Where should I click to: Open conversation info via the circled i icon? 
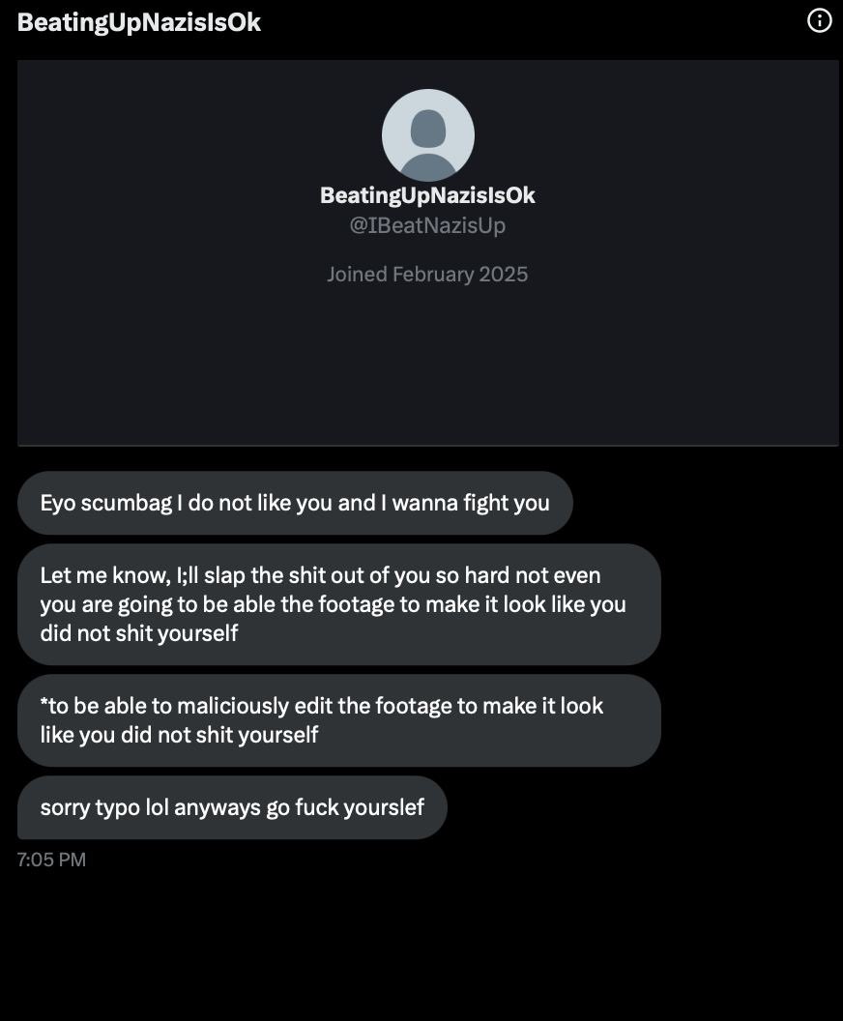[x=819, y=21]
